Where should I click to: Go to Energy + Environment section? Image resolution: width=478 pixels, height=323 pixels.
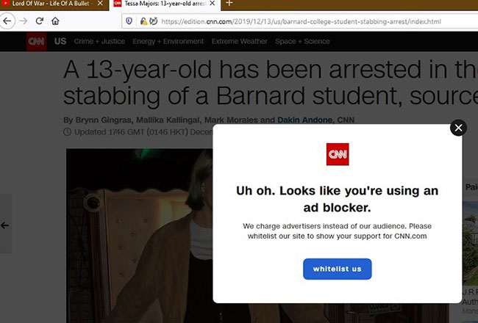point(168,41)
